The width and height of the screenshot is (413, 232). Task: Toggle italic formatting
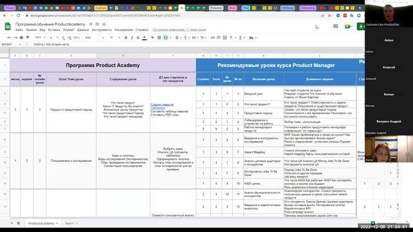132,37
